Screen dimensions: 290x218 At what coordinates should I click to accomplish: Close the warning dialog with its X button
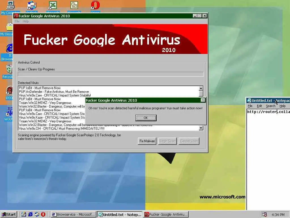coord(203,100)
